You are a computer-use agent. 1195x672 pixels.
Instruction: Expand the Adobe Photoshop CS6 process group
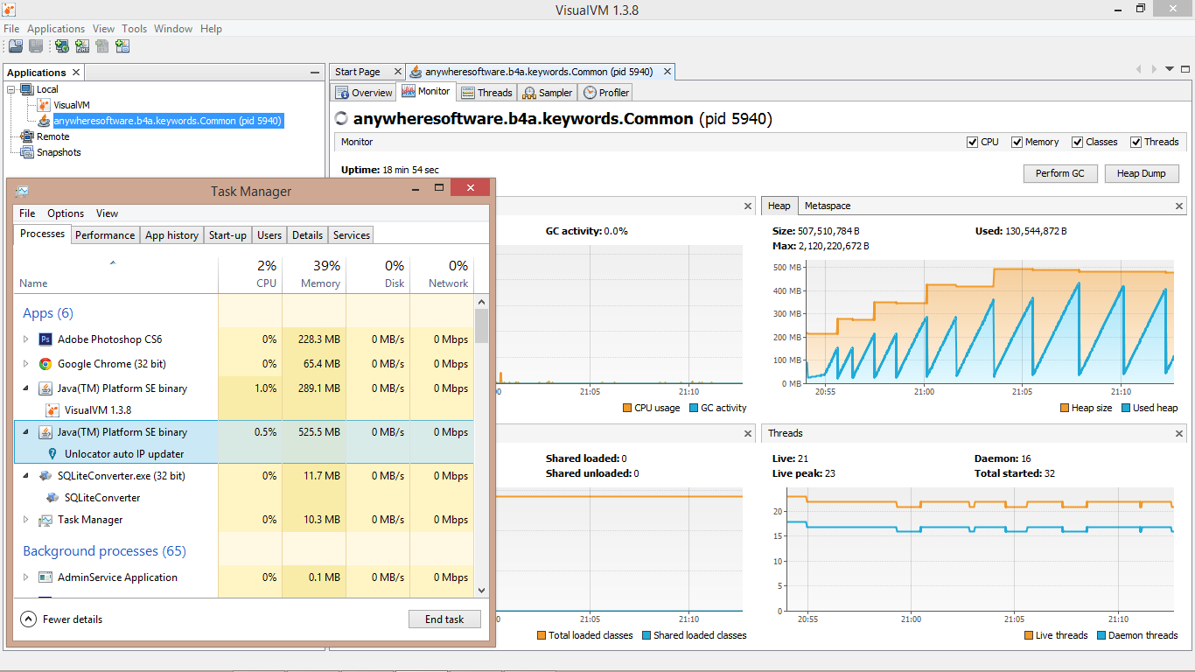(25, 339)
